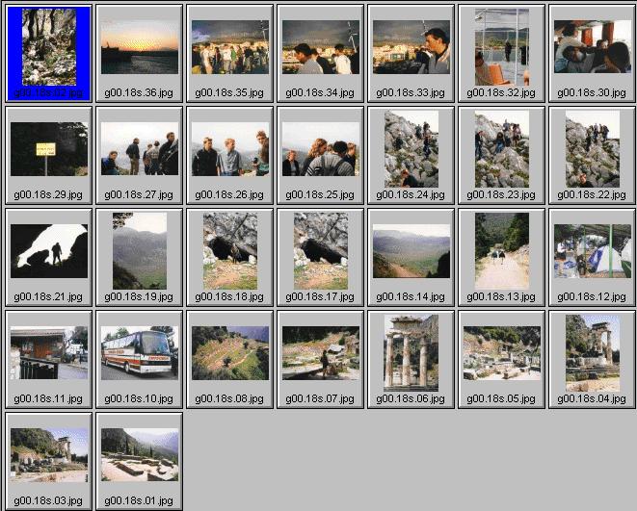Click thumbnail g00.18s.33.jpg
Screen dimensions: 637x511
[x=411, y=48]
